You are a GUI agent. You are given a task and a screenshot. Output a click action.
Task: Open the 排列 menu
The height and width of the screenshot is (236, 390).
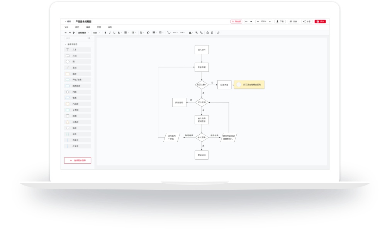point(110,27)
